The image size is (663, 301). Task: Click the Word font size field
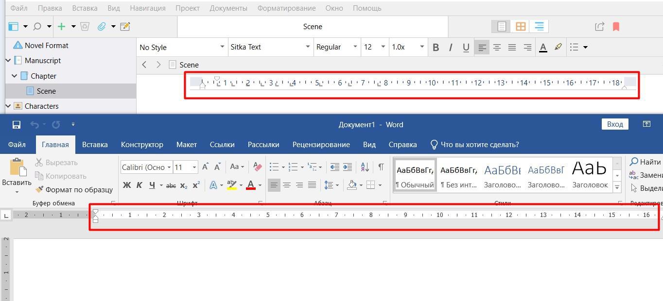[x=182, y=167]
